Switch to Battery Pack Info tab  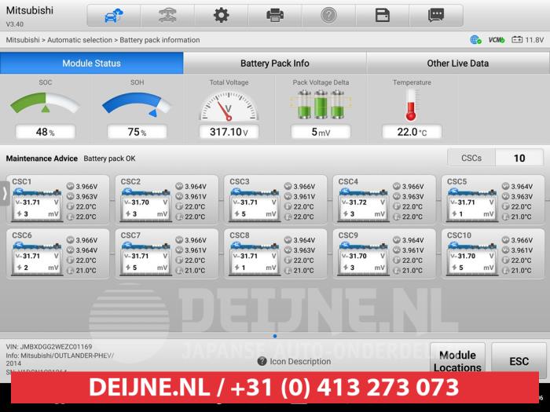(x=275, y=63)
